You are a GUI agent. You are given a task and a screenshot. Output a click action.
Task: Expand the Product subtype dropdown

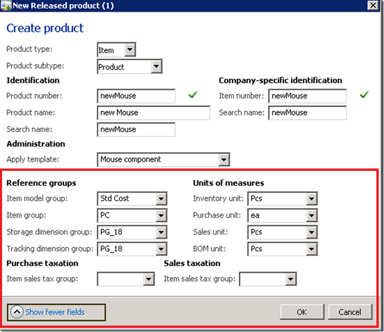tap(156, 67)
